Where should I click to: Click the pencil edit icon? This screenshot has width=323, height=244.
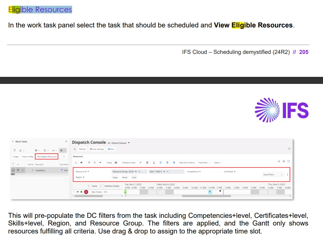pos(140,162)
